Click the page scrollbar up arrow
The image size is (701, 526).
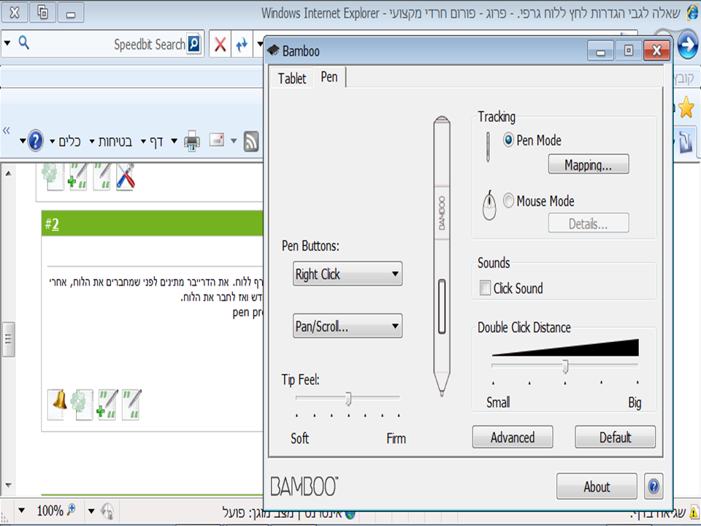tap(8, 172)
